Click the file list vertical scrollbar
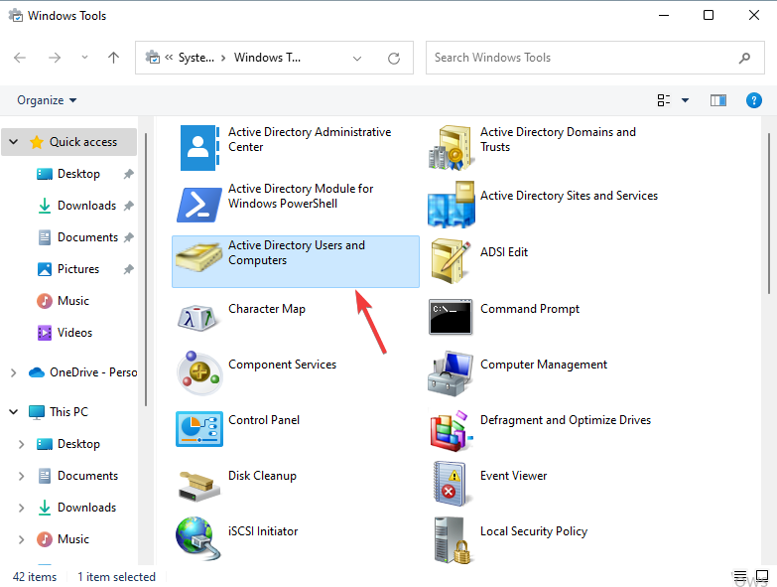This screenshot has width=777, height=587. point(769,214)
